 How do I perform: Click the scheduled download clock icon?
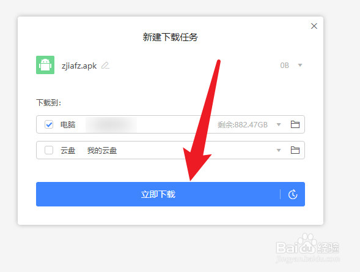click(293, 194)
